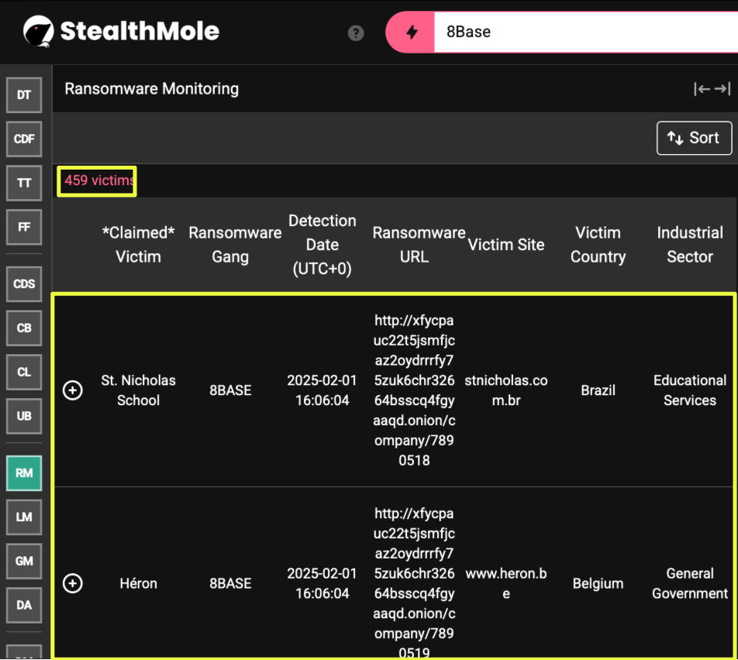Go to the UB sidebar module
Screen dimensions: 738x660
[24, 417]
